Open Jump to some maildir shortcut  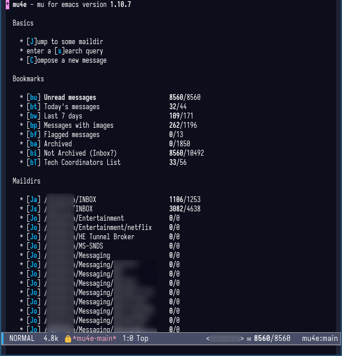point(65,42)
